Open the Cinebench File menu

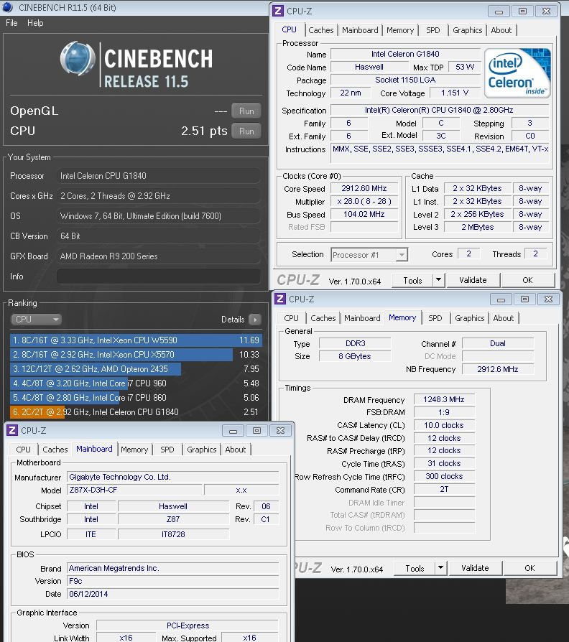tap(11, 23)
